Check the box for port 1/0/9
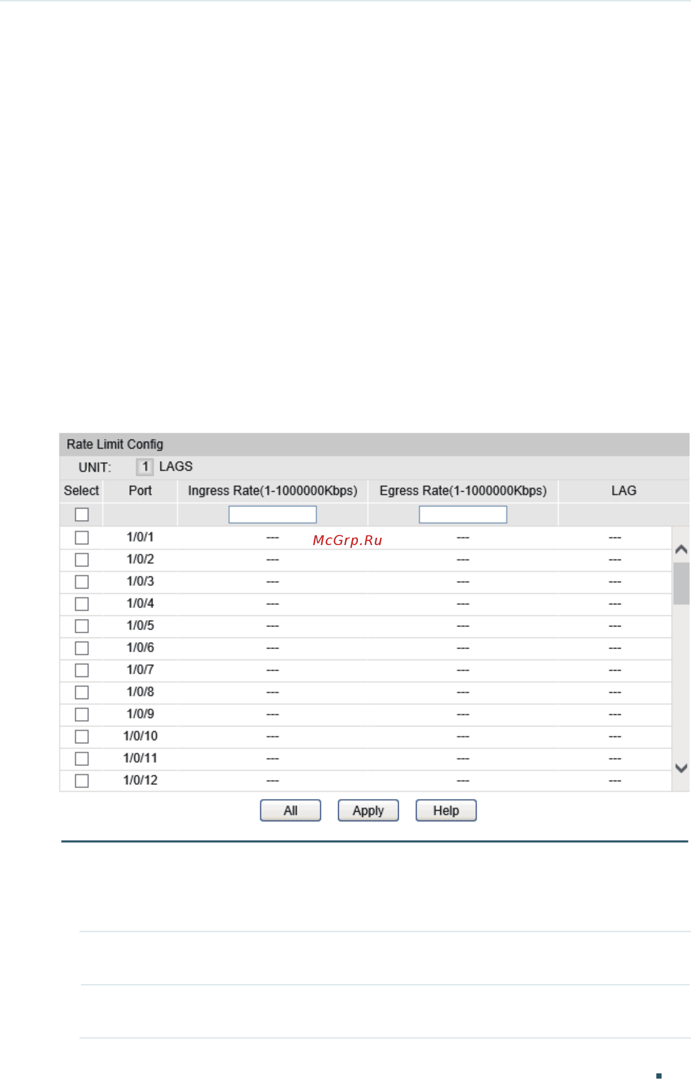 point(82,714)
